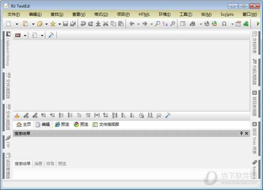This screenshot has width=263, height=190.
Task: Open the 工具(T) menu
Action: click(x=186, y=14)
